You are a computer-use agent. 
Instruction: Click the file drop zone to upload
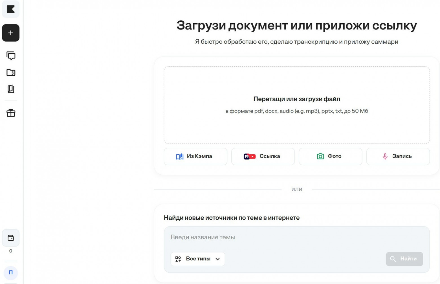point(297,105)
